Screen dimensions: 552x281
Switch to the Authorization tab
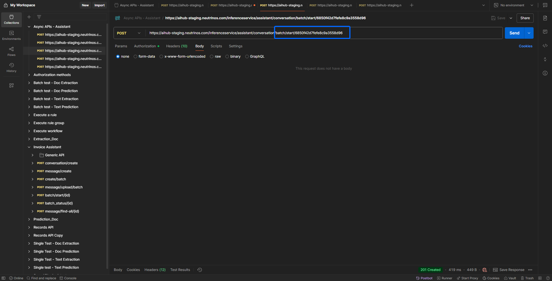pyautogui.click(x=146, y=46)
